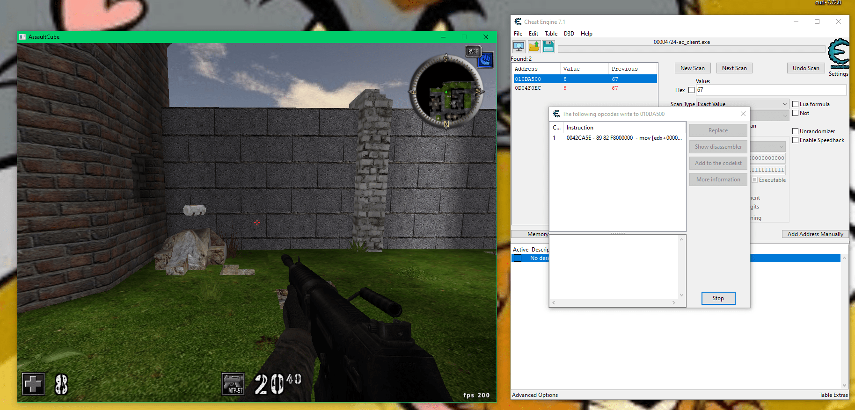Open the Help menu
The height and width of the screenshot is (410, 855).
[586, 34]
